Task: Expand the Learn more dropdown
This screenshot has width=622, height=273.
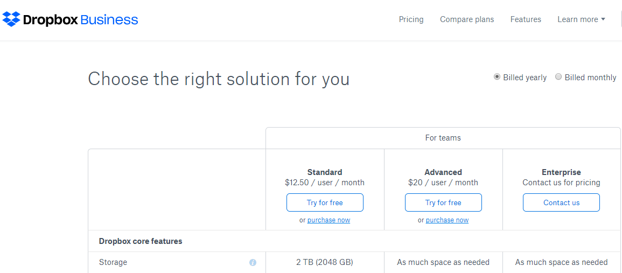Action: point(581,19)
